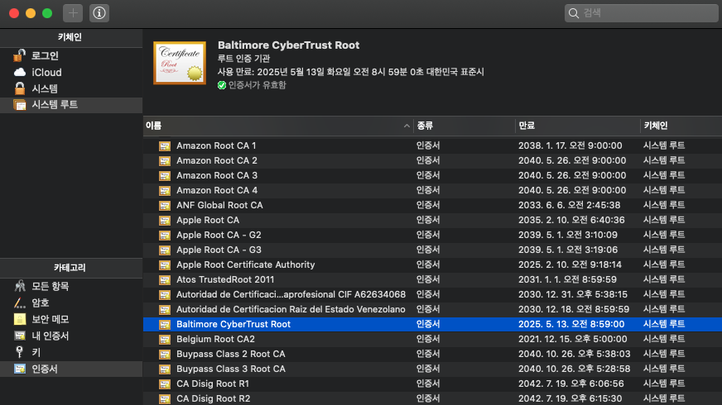Screen dimensions: 722x405
Task: Click the locked padlock icon next to 시스템
Action: (x=19, y=88)
